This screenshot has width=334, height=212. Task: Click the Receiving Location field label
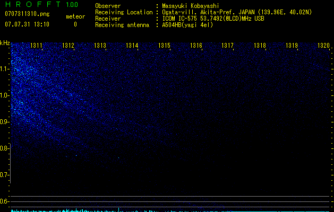coord(124,12)
